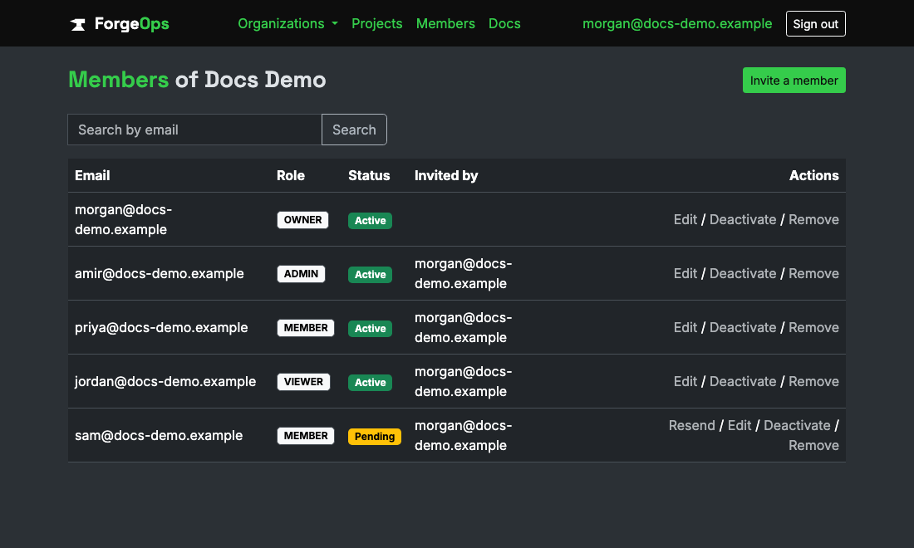Screen dimensions: 914x548
Task: Edit sam@docs-demo.example member
Action: (x=740, y=425)
